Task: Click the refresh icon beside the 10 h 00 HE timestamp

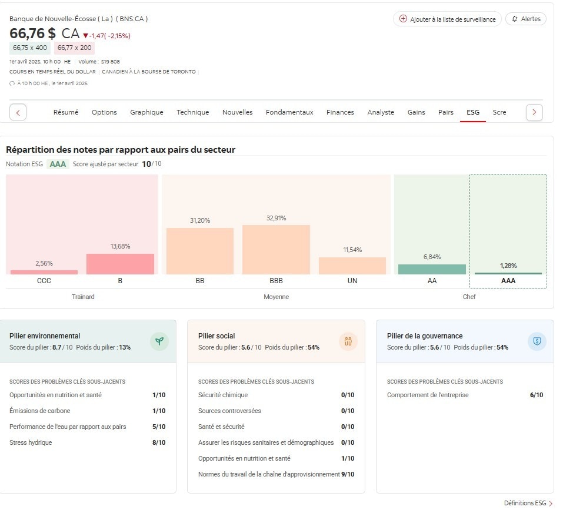Action: 12,83
